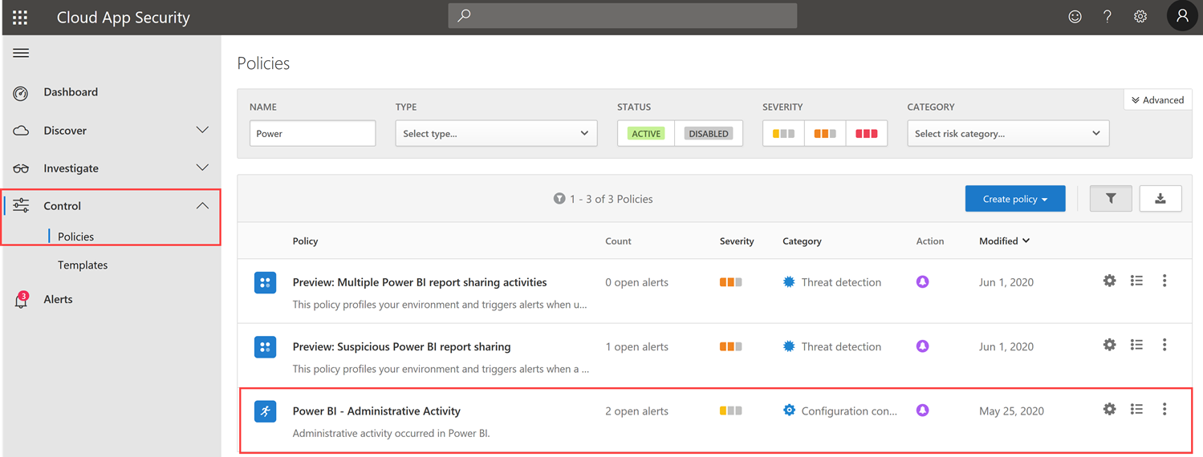This screenshot has width=1203, height=457.
Task: Open Investigate section
Action: pos(71,168)
